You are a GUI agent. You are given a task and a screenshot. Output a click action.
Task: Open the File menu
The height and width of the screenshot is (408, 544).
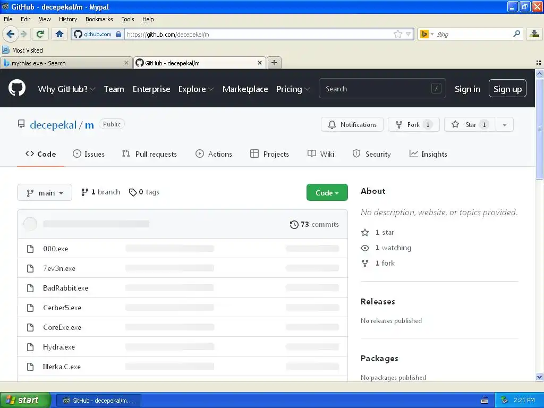coord(8,19)
